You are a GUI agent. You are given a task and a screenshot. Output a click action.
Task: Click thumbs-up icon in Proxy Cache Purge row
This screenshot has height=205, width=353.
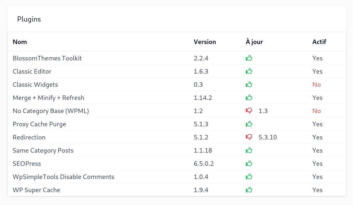pyautogui.click(x=249, y=124)
